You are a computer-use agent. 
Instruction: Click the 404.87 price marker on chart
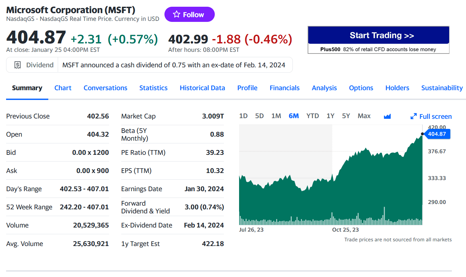coord(437,134)
